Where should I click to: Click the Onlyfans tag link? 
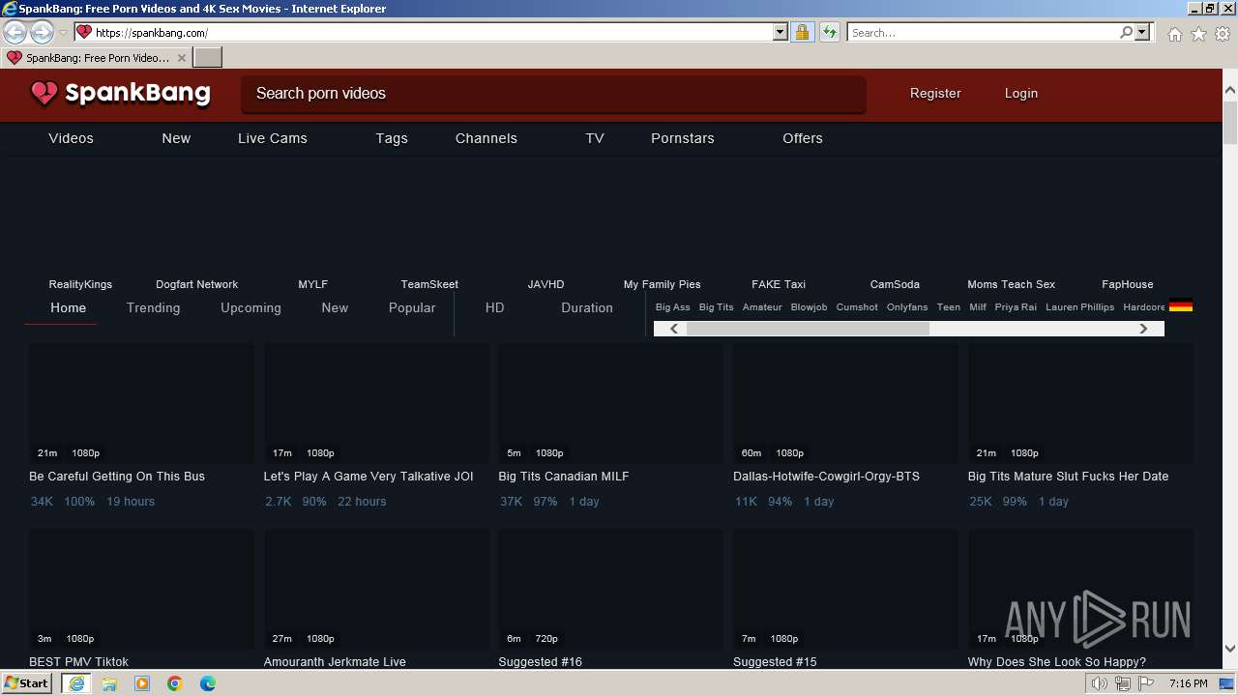(x=907, y=306)
